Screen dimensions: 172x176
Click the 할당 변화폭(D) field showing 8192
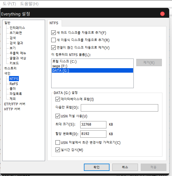93,134
